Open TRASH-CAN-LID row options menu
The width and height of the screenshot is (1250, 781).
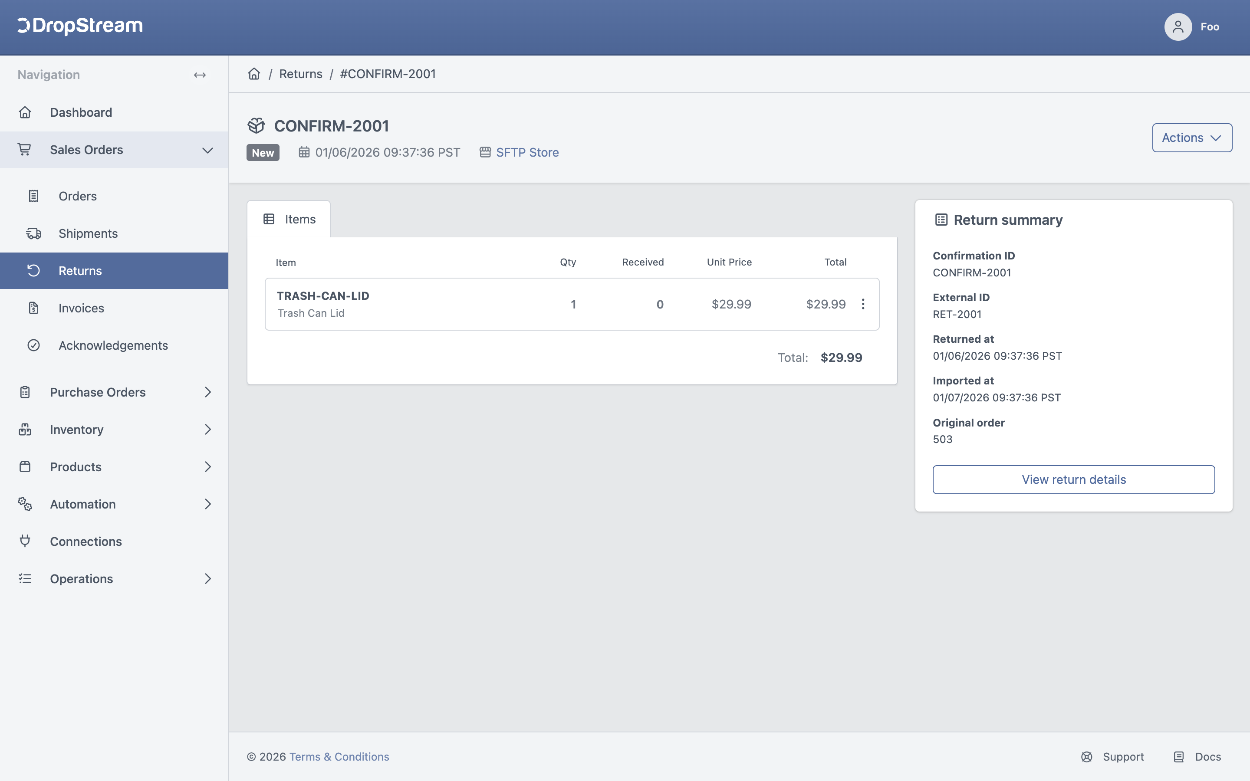[862, 304]
